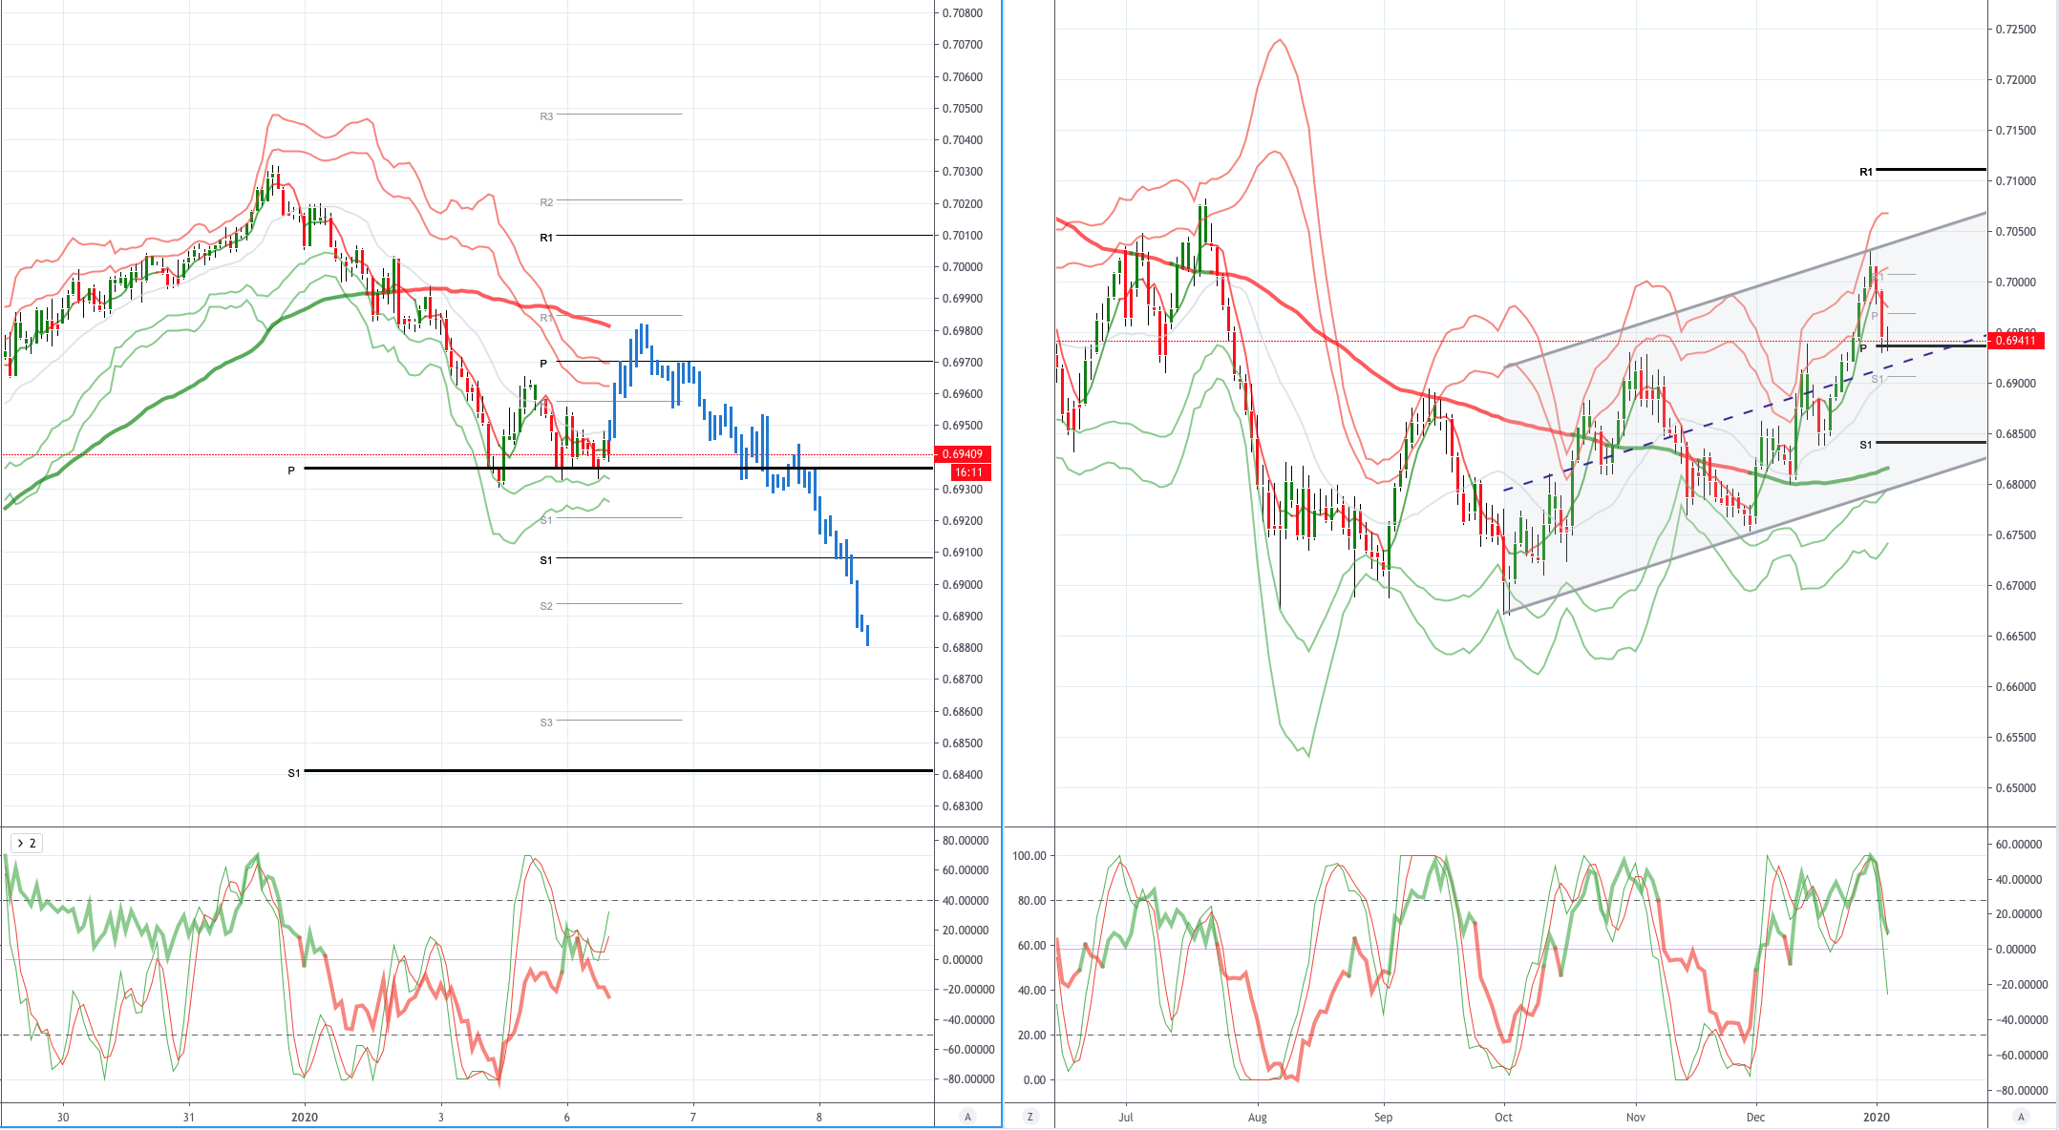2059x1130 pixels.
Task: Select the thick black P pivot line label
Action: tap(291, 471)
